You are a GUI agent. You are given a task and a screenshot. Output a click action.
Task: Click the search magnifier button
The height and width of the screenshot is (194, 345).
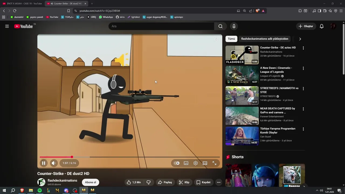pos(220,26)
